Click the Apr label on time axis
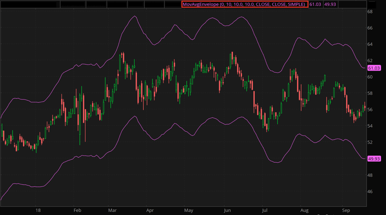This screenshot has width=386, height=215. pyautogui.click(x=150, y=211)
